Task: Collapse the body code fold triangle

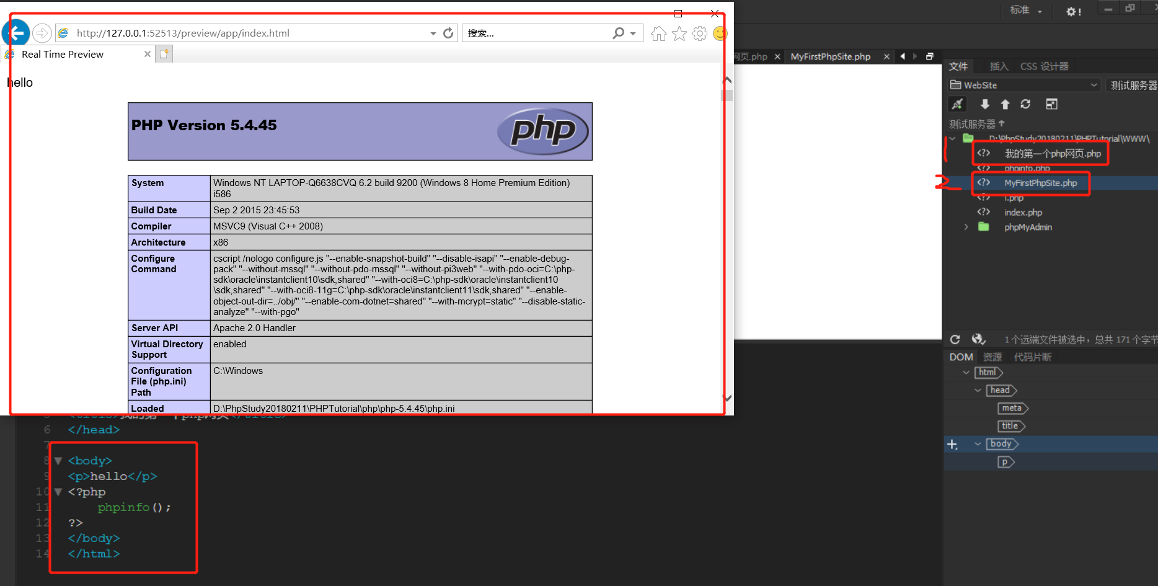Action: [58, 461]
